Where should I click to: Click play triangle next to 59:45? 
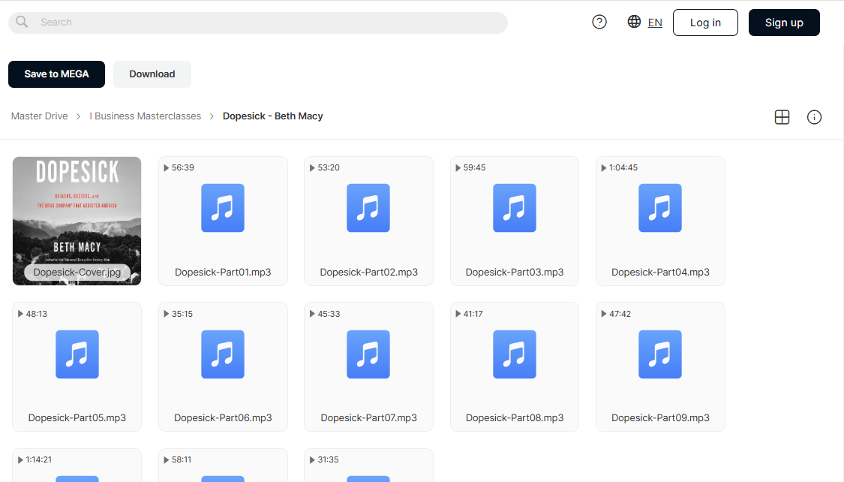(458, 168)
